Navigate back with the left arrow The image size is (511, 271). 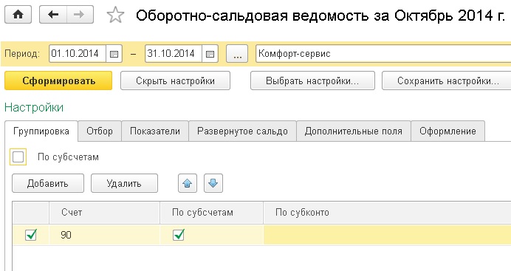(x=53, y=15)
